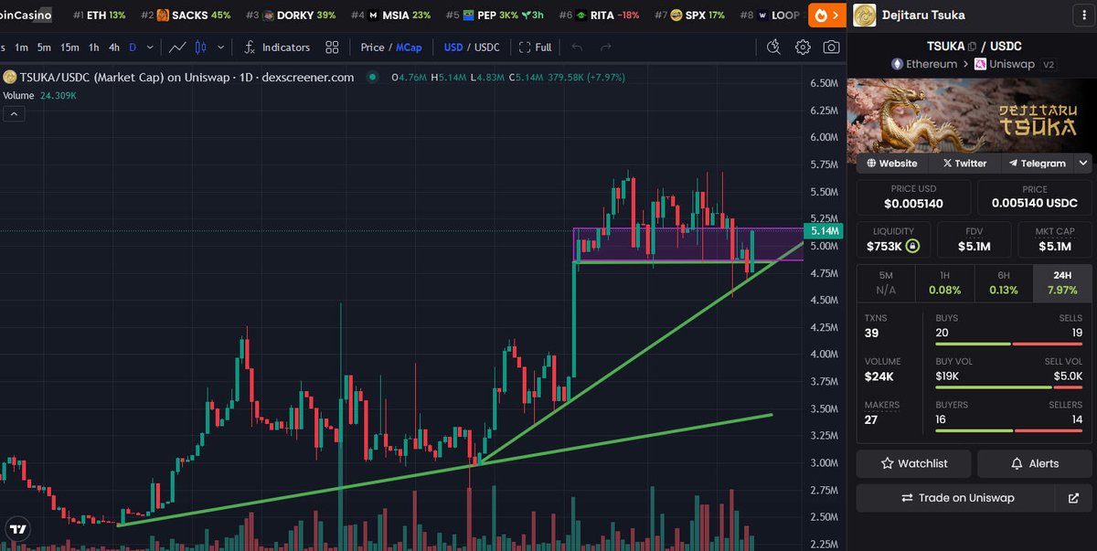This screenshot has width=1097, height=551.
Task: Click the PRICE USD $0.005140 box
Action: (914, 196)
